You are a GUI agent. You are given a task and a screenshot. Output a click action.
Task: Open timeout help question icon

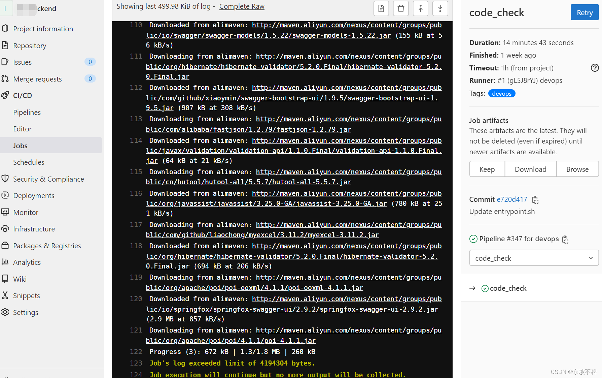(x=595, y=68)
